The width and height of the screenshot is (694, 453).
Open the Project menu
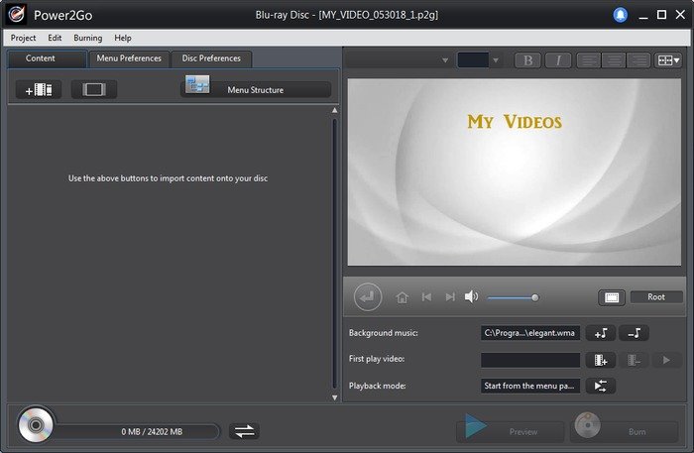click(x=23, y=38)
